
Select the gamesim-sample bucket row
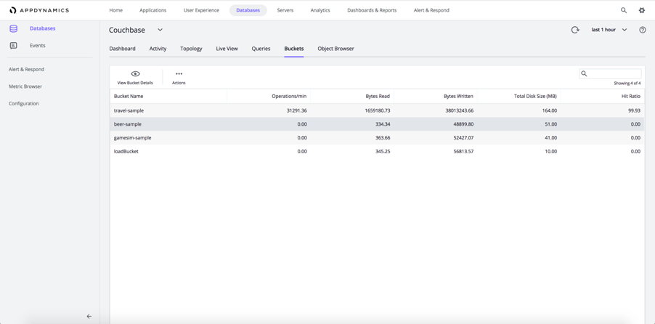pos(377,137)
